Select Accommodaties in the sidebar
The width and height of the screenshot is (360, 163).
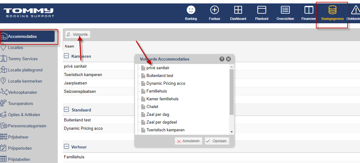click(28, 36)
